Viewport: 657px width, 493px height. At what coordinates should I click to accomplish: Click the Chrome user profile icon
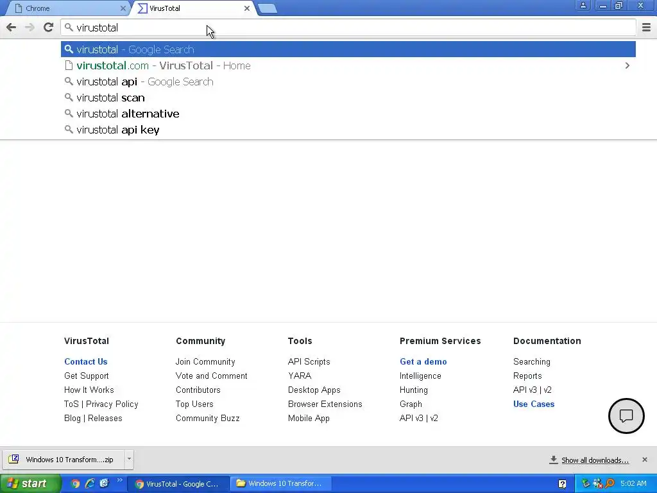583,5
